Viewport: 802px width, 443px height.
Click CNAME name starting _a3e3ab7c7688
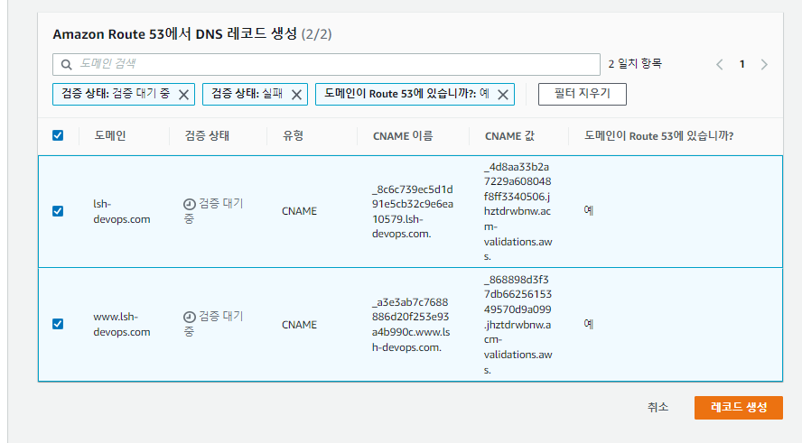(411, 325)
